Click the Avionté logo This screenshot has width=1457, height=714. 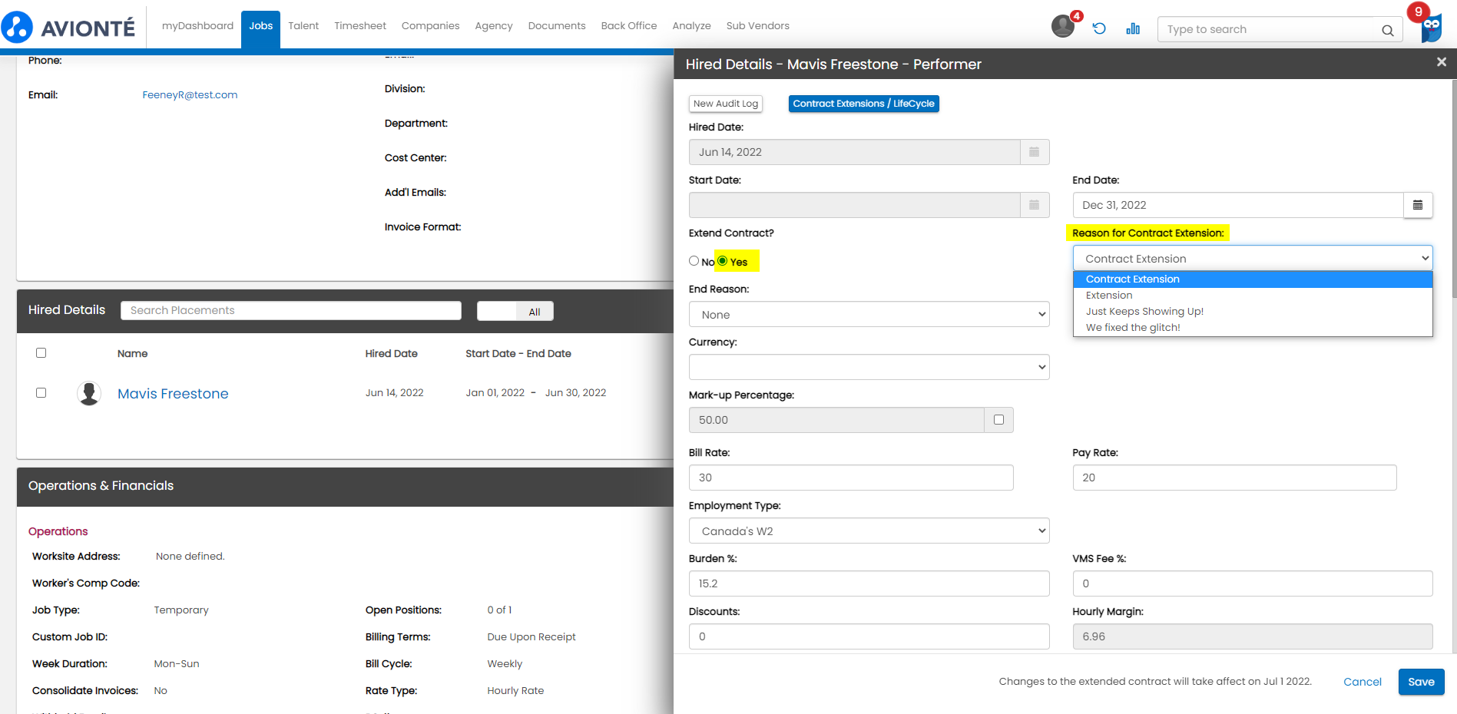[x=69, y=28]
